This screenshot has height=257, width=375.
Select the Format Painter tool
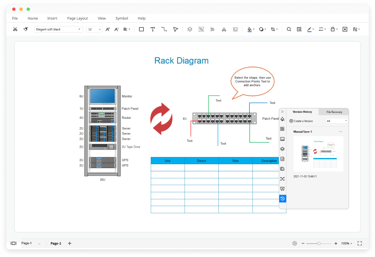[x=26, y=29]
